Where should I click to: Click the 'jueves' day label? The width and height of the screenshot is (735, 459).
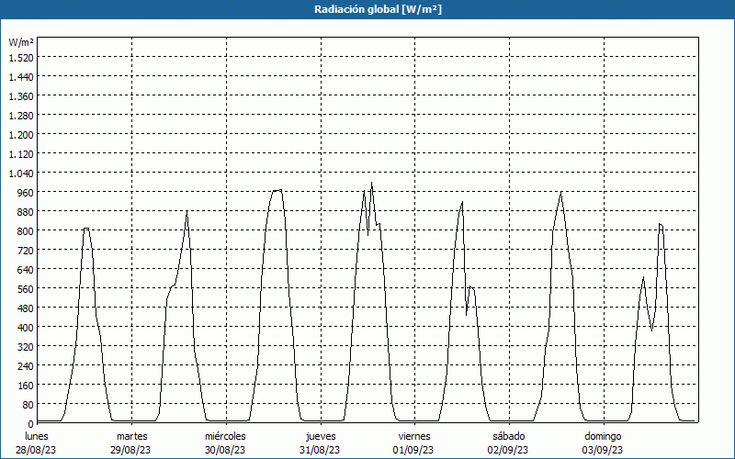click(321, 436)
